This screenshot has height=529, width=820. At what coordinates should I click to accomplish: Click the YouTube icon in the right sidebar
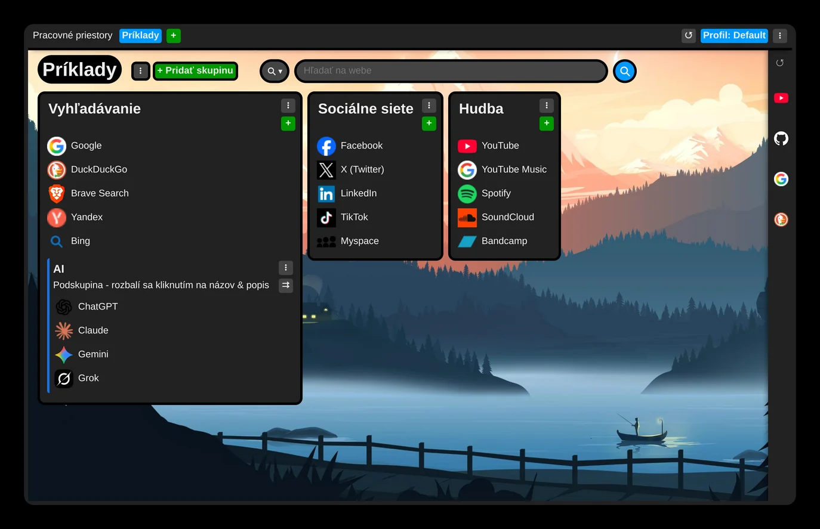tap(781, 98)
